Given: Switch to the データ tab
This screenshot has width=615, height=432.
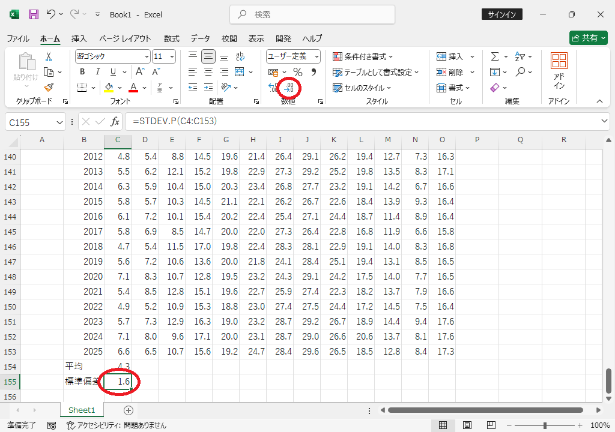Looking at the screenshot, I should tap(201, 38).
